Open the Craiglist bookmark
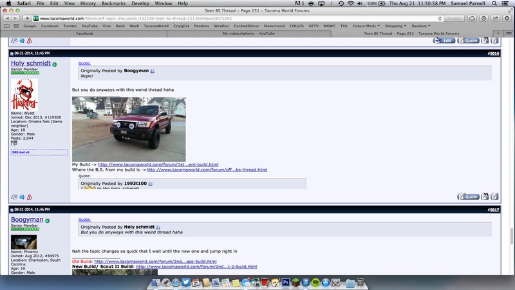 182,26
